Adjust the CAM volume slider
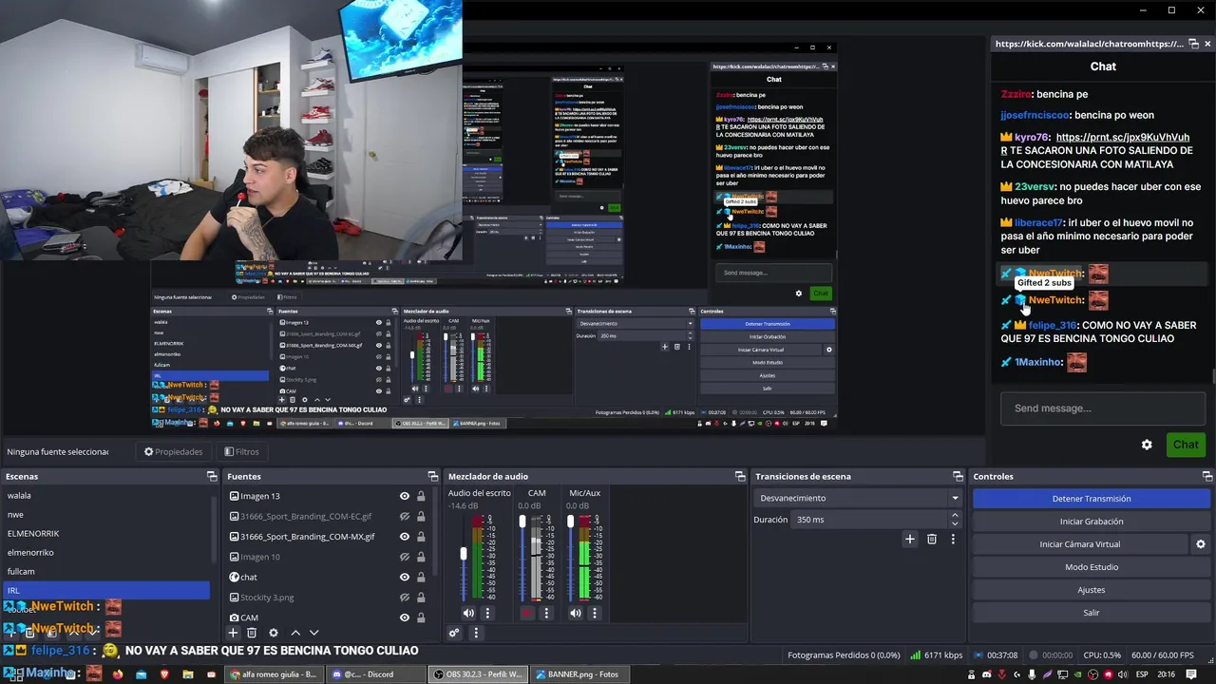Viewport: 1216px width, 684px height. tap(522, 522)
